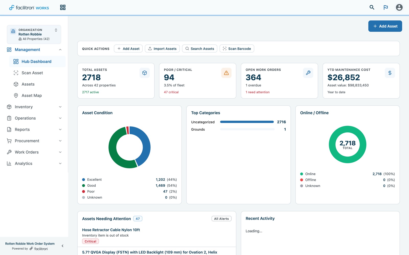Click the YTD Maintenance Cost dollar icon
Viewport: 409px width, 255px height.
point(390,73)
